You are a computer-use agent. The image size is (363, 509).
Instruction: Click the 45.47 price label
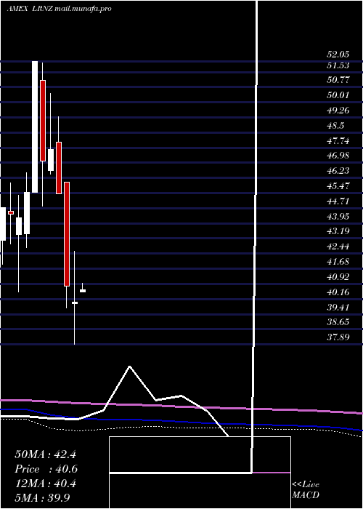338,186
